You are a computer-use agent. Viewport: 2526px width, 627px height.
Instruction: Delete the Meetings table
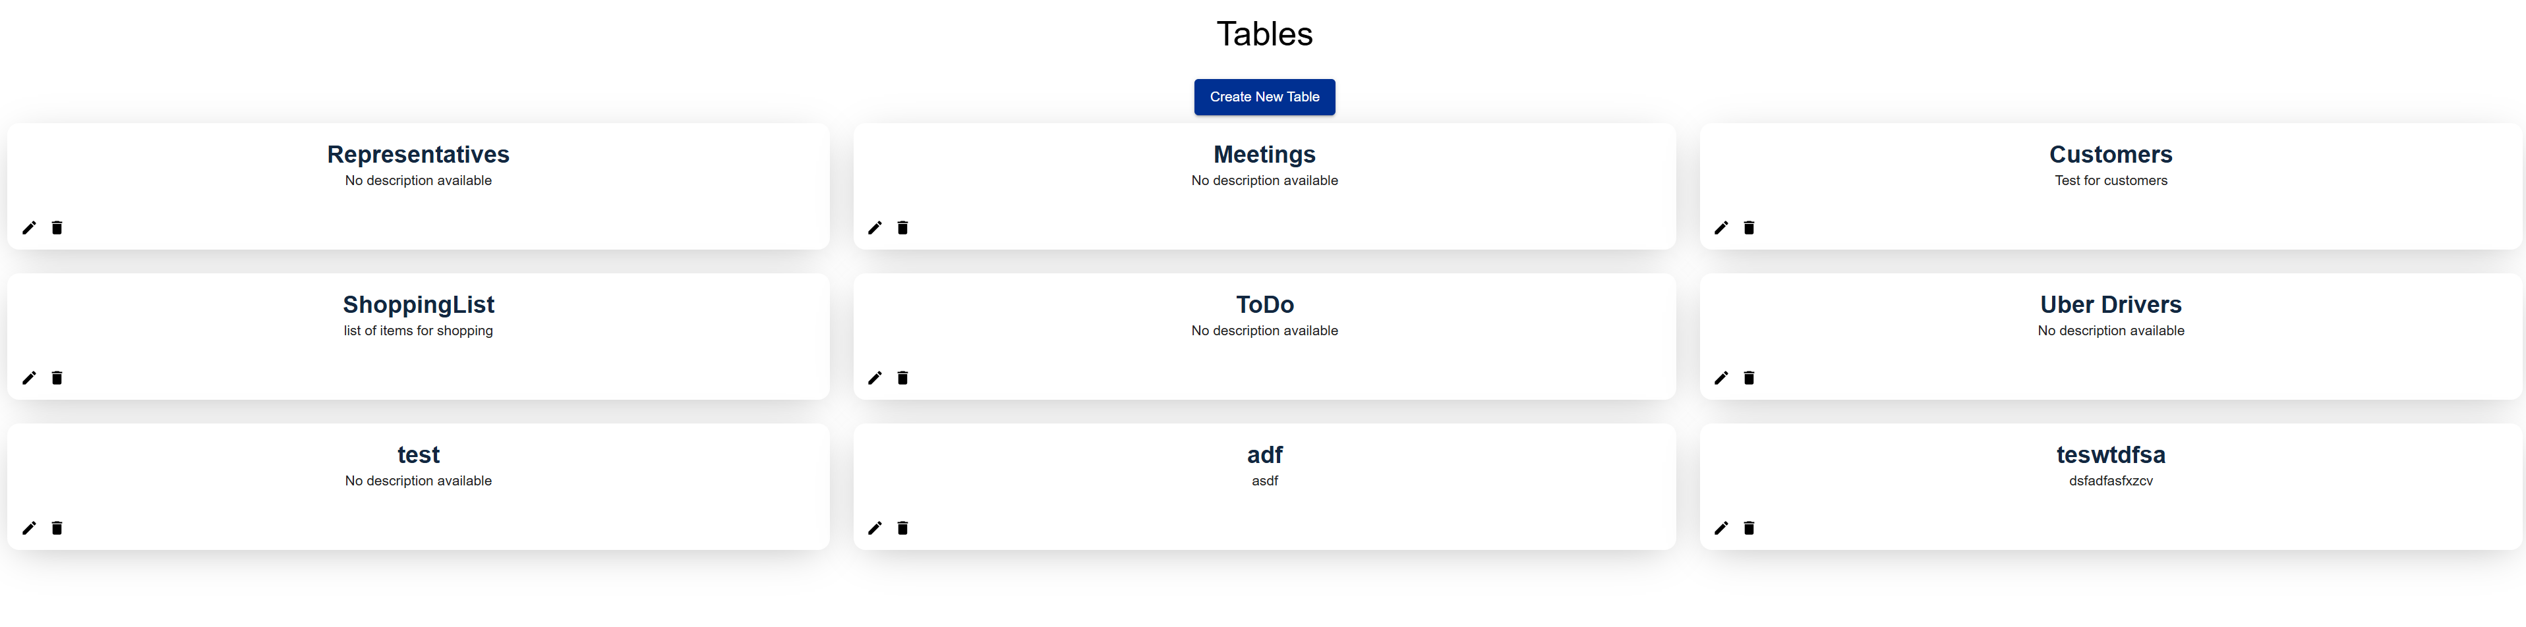[903, 227]
